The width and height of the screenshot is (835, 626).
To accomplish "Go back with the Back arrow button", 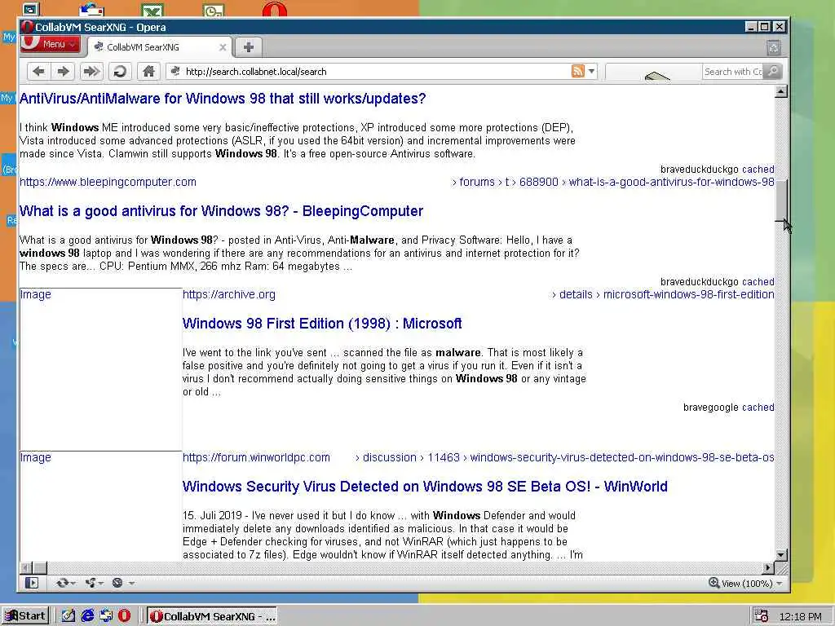I will point(38,72).
